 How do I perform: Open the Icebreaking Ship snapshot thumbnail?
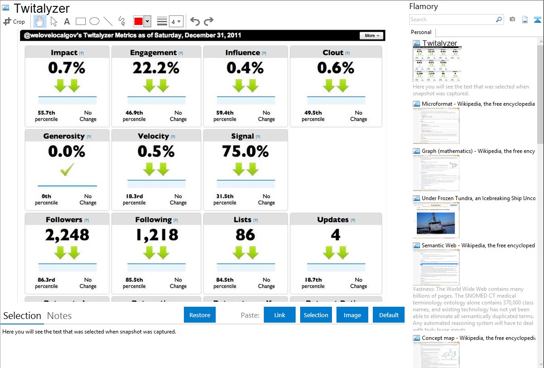click(436, 220)
